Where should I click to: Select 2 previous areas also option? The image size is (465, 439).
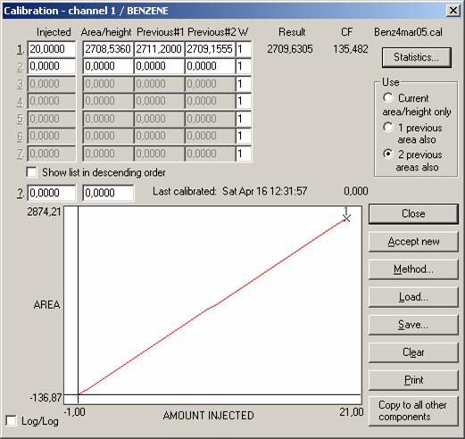pyautogui.click(x=388, y=154)
